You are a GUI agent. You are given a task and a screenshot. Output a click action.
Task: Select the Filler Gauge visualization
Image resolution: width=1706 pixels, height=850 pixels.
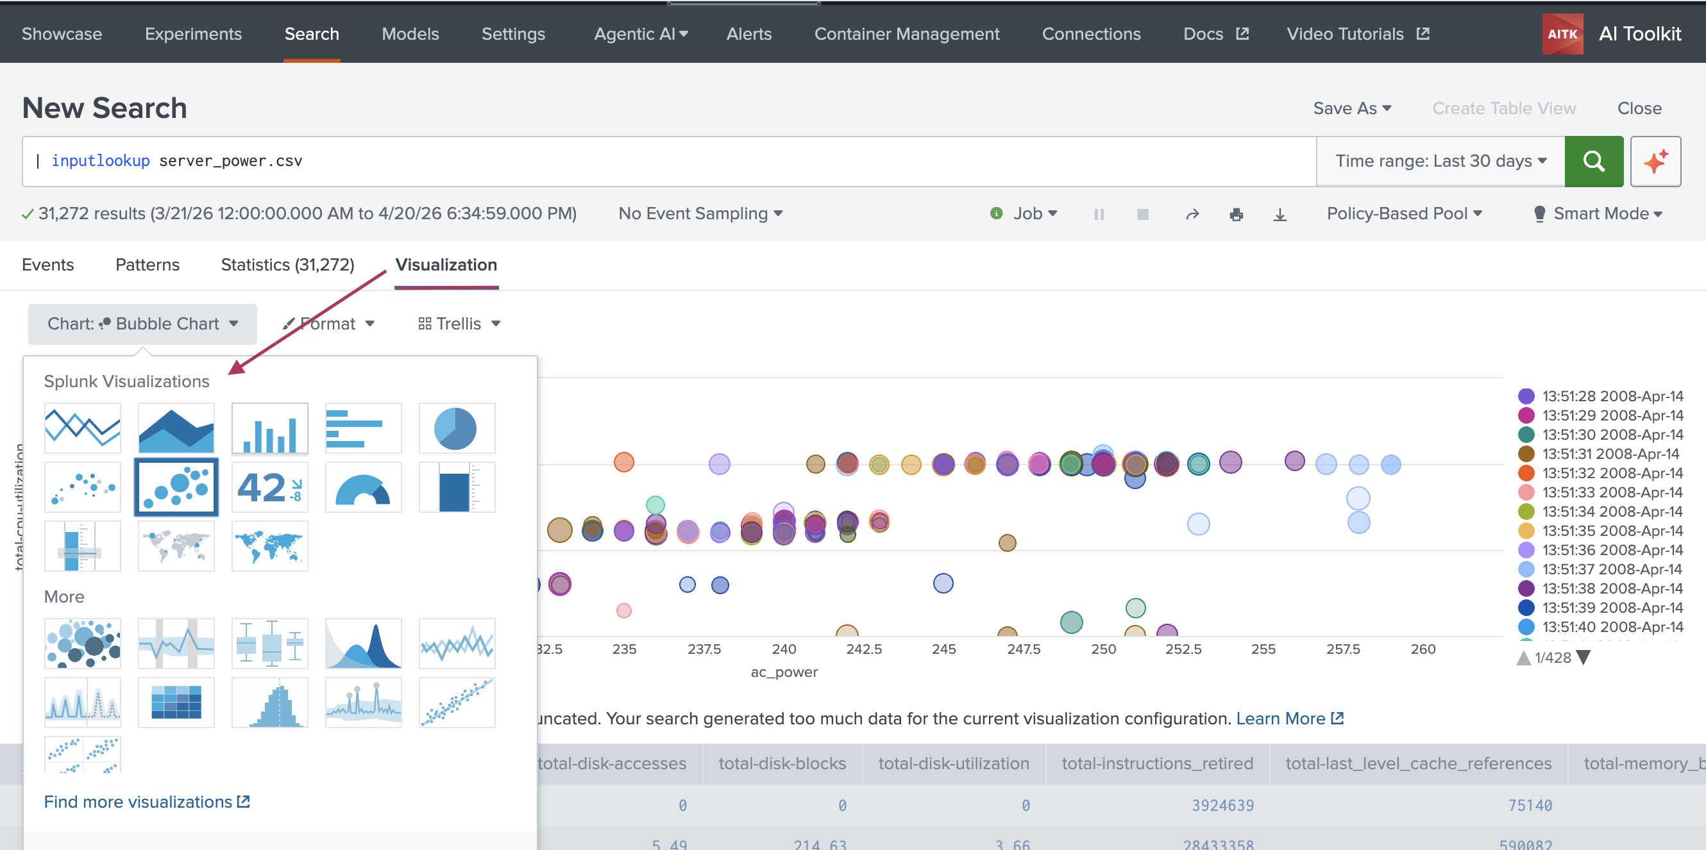(x=457, y=487)
